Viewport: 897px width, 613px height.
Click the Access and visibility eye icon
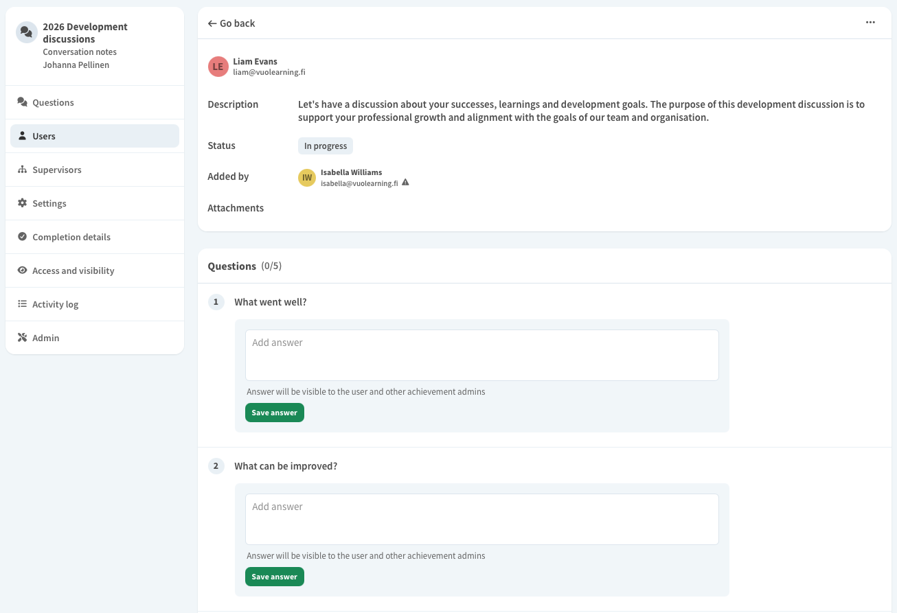[22, 270]
